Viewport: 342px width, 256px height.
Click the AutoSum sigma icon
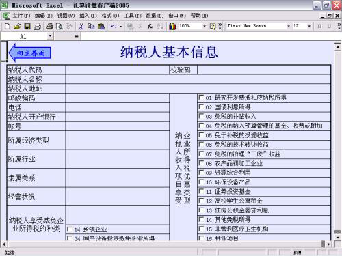click(140, 27)
